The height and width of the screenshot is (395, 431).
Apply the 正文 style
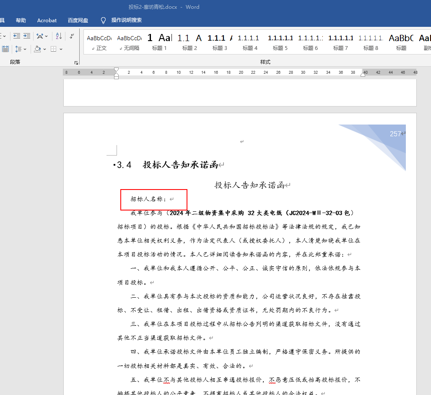pos(99,42)
